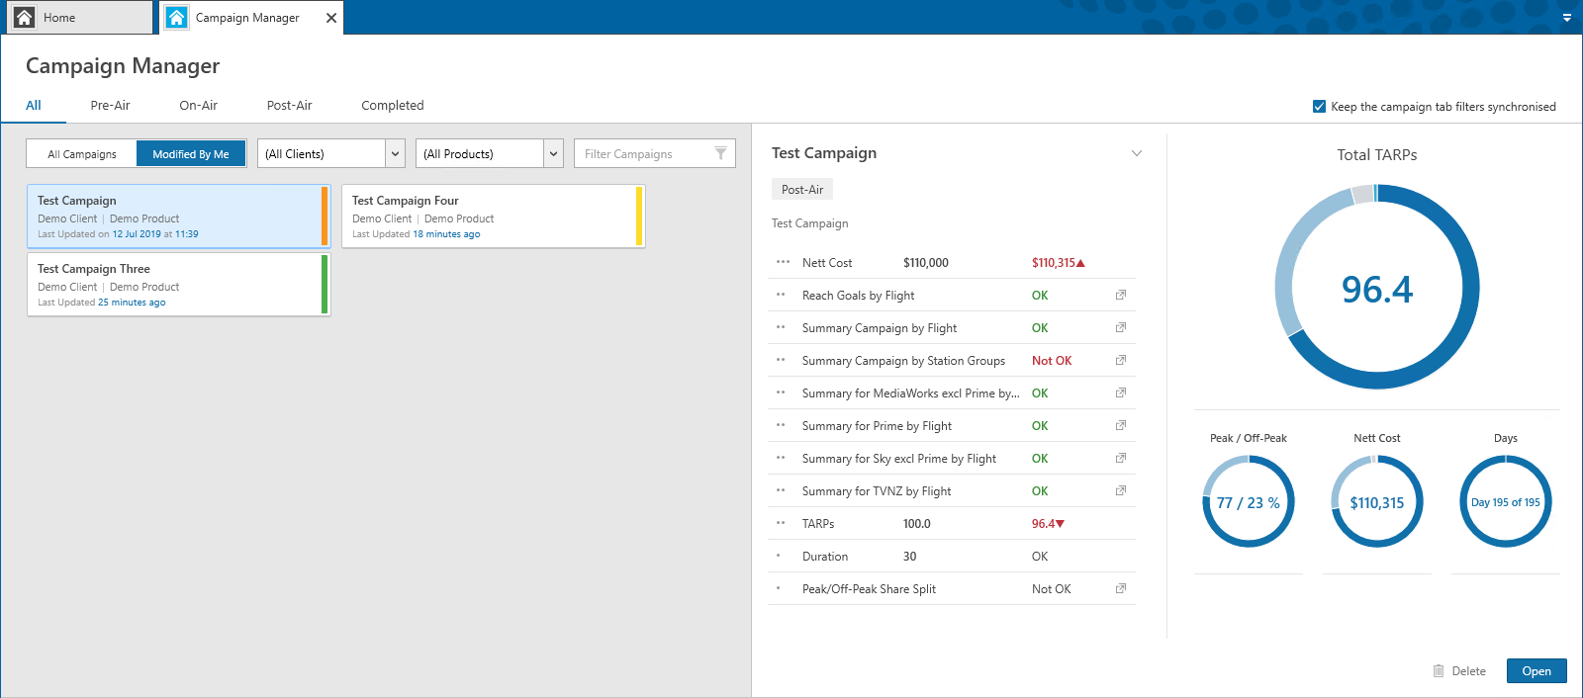The image size is (1583, 698).
Task: Open Summary Campaign by Station Groups popout icon
Action: pos(1121,360)
